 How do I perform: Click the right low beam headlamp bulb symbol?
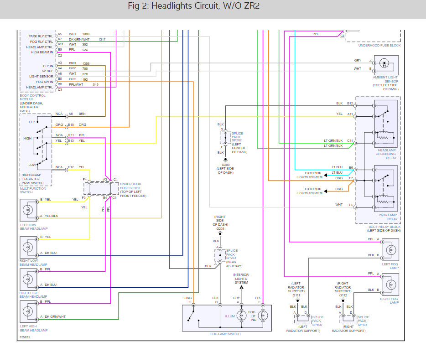click(x=29, y=247)
